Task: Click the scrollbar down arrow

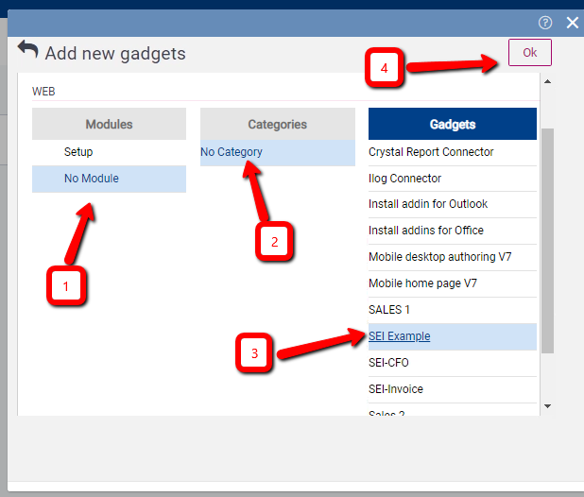Action: 548,406
